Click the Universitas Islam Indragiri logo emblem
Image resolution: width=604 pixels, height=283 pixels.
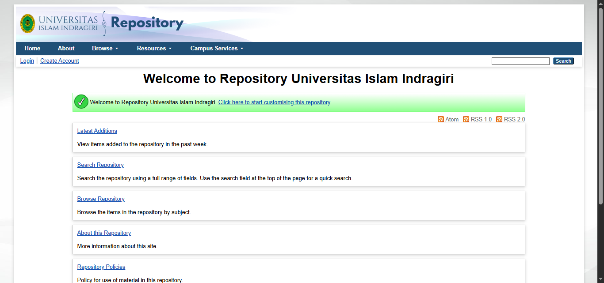(27, 24)
